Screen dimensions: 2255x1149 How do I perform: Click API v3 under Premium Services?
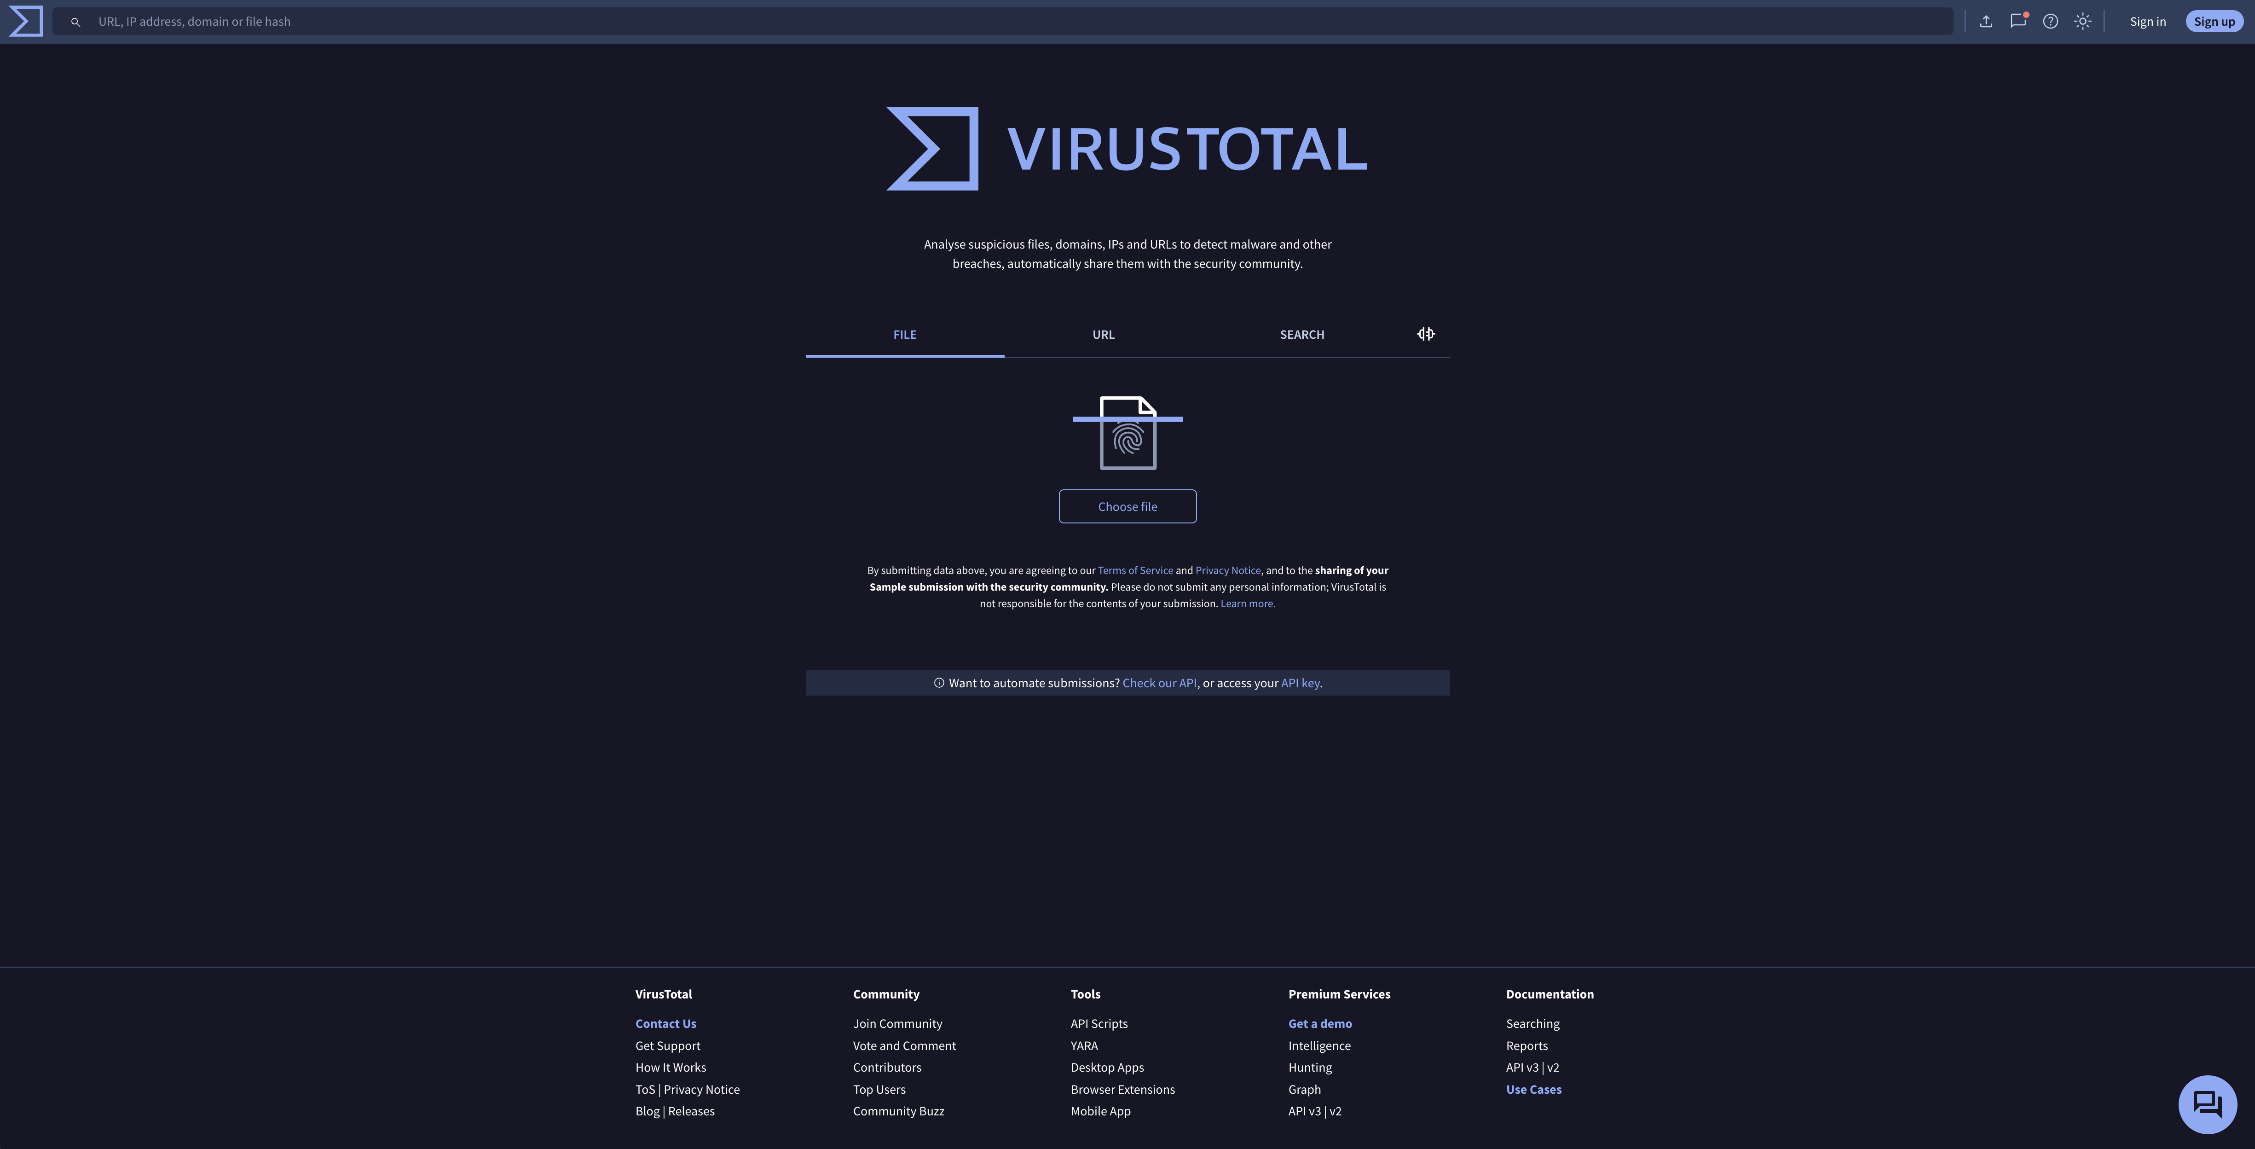click(x=1304, y=1111)
